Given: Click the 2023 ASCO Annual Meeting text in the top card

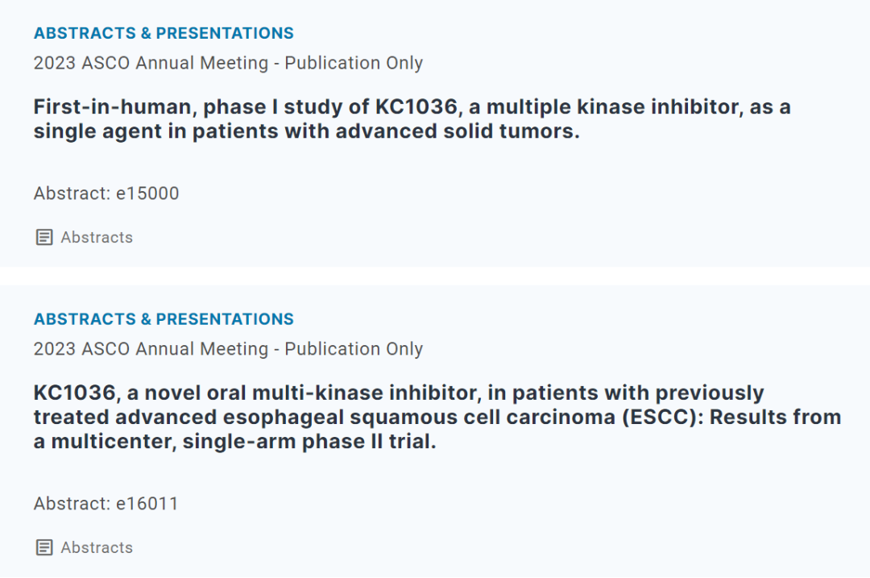Looking at the screenshot, I should pyautogui.click(x=151, y=63).
